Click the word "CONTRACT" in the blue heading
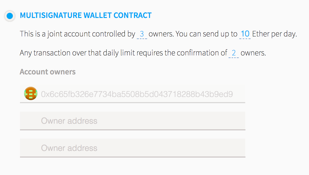The image size is (309, 175). (132, 15)
